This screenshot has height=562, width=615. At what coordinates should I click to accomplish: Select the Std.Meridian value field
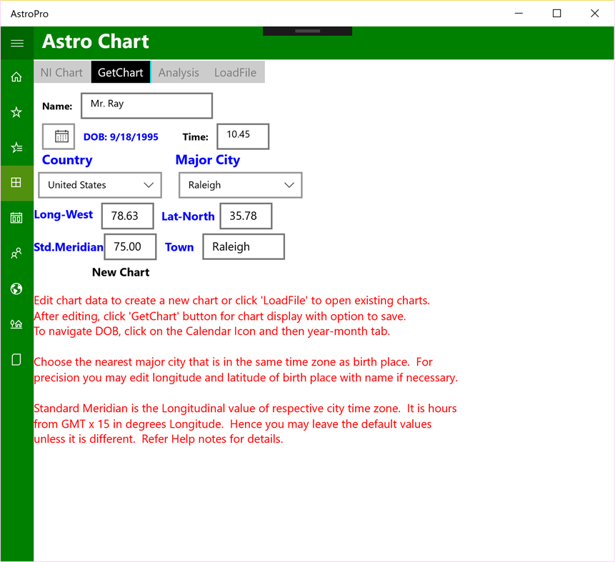(130, 246)
